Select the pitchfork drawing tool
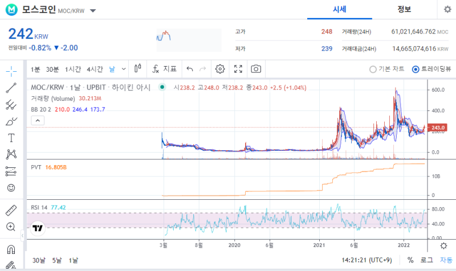The width and height of the screenshot is (456, 271). (x=11, y=105)
